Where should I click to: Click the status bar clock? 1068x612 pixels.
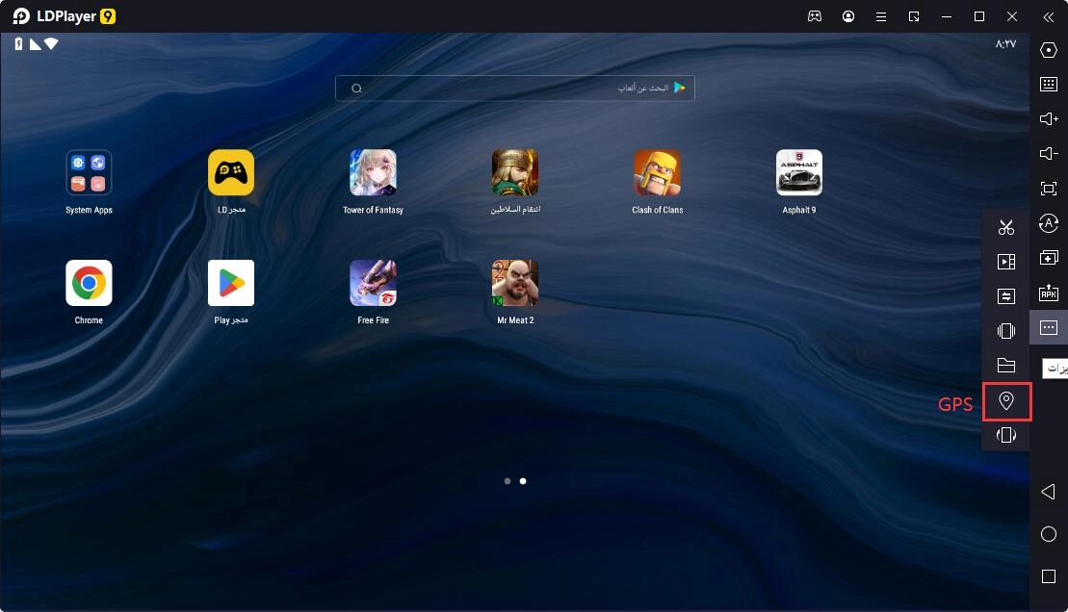coord(1005,44)
